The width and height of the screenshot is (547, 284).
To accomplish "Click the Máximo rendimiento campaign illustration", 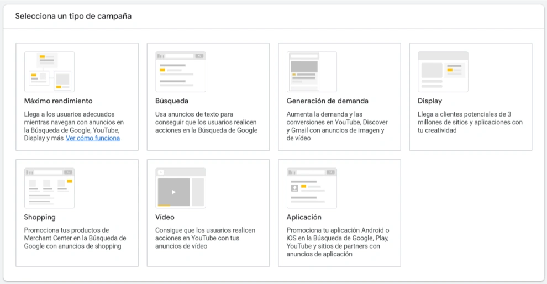I will [49, 72].
